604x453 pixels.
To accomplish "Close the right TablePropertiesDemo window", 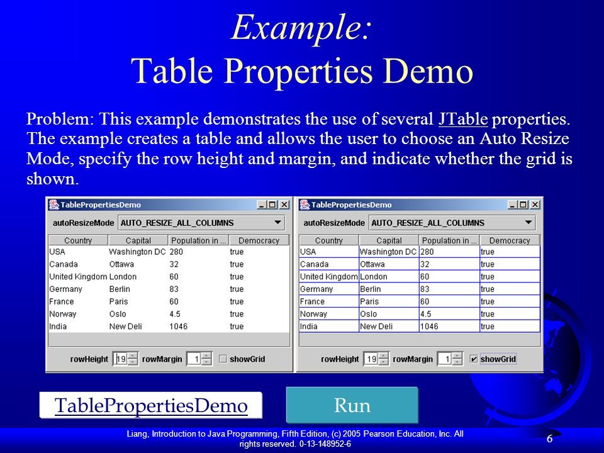I will point(535,205).
